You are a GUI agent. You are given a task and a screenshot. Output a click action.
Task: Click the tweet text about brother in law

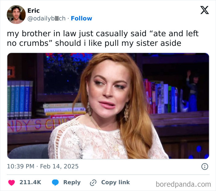(x=103, y=38)
